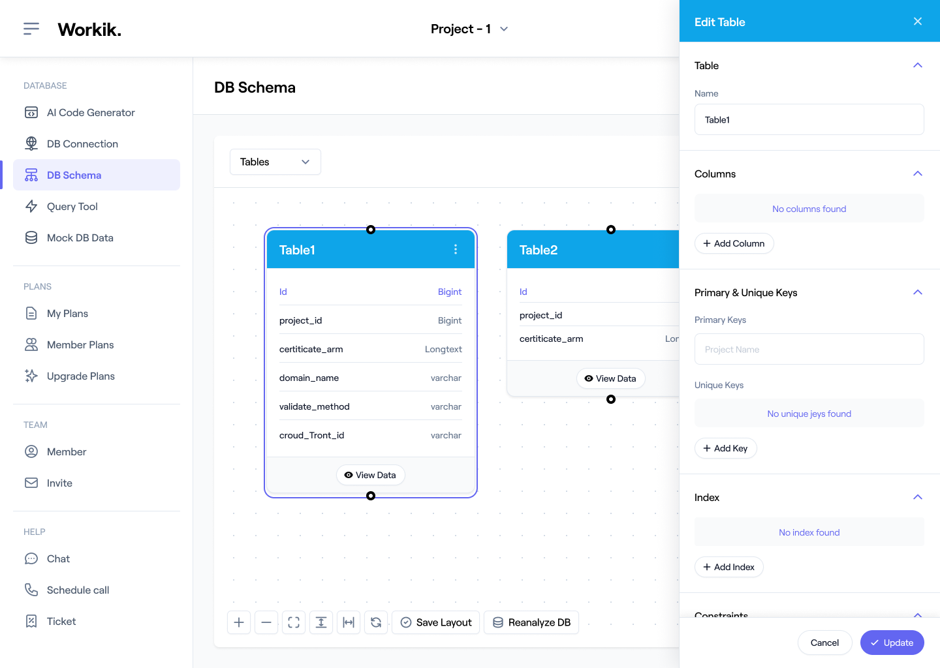Open Table1's options menu
The image size is (940, 668).
(456, 249)
